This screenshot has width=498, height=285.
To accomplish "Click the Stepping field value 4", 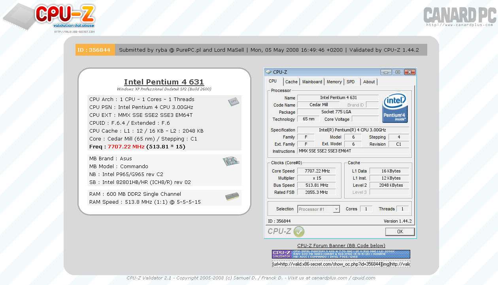I will click(398, 137).
